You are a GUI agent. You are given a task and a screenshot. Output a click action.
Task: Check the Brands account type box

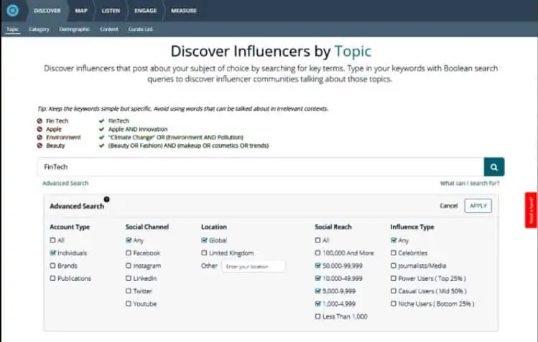[52, 265]
